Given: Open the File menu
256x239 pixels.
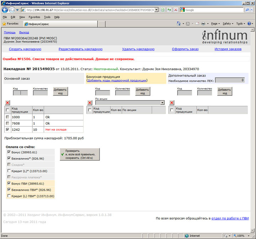Looking at the screenshot, I should (5, 17).
